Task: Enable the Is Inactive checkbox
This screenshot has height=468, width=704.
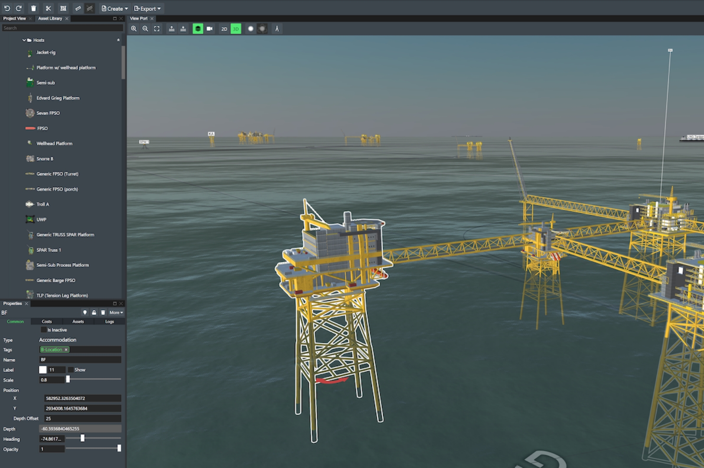Action: coord(44,330)
